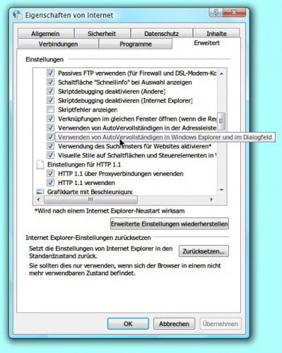Click the settings list scroll down arrow

click(221, 190)
